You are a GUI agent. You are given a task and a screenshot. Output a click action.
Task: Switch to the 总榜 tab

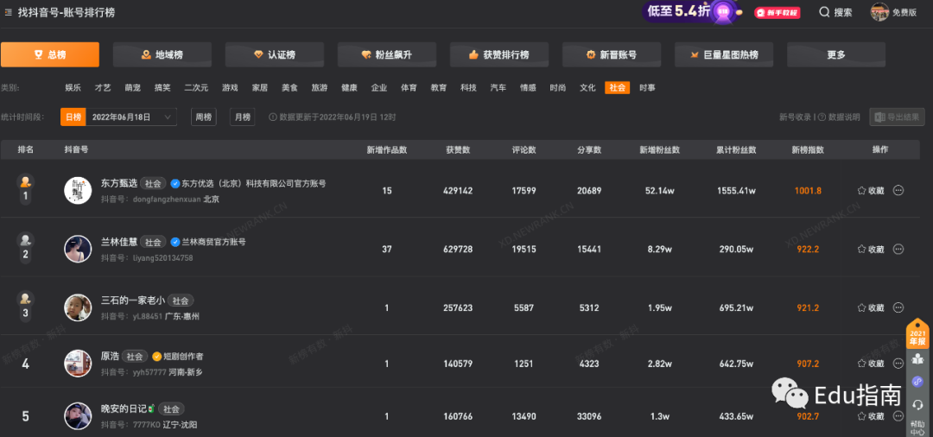[x=50, y=54]
